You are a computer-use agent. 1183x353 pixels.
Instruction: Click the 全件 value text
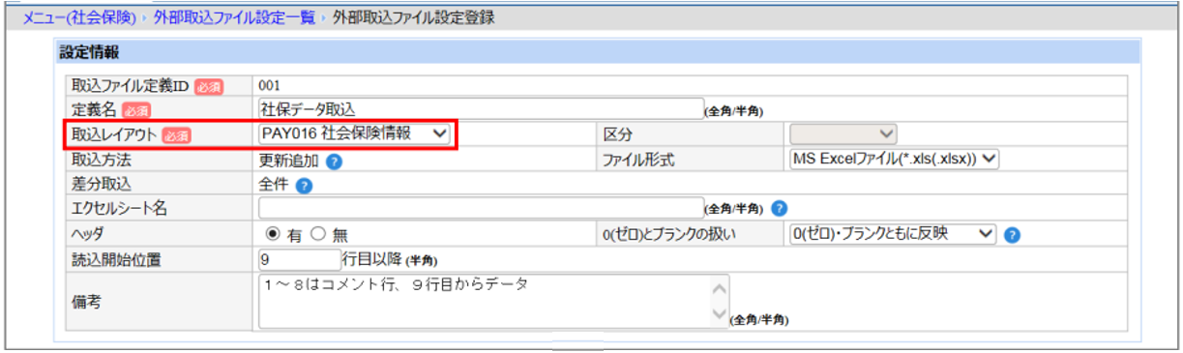pyautogui.click(x=274, y=186)
